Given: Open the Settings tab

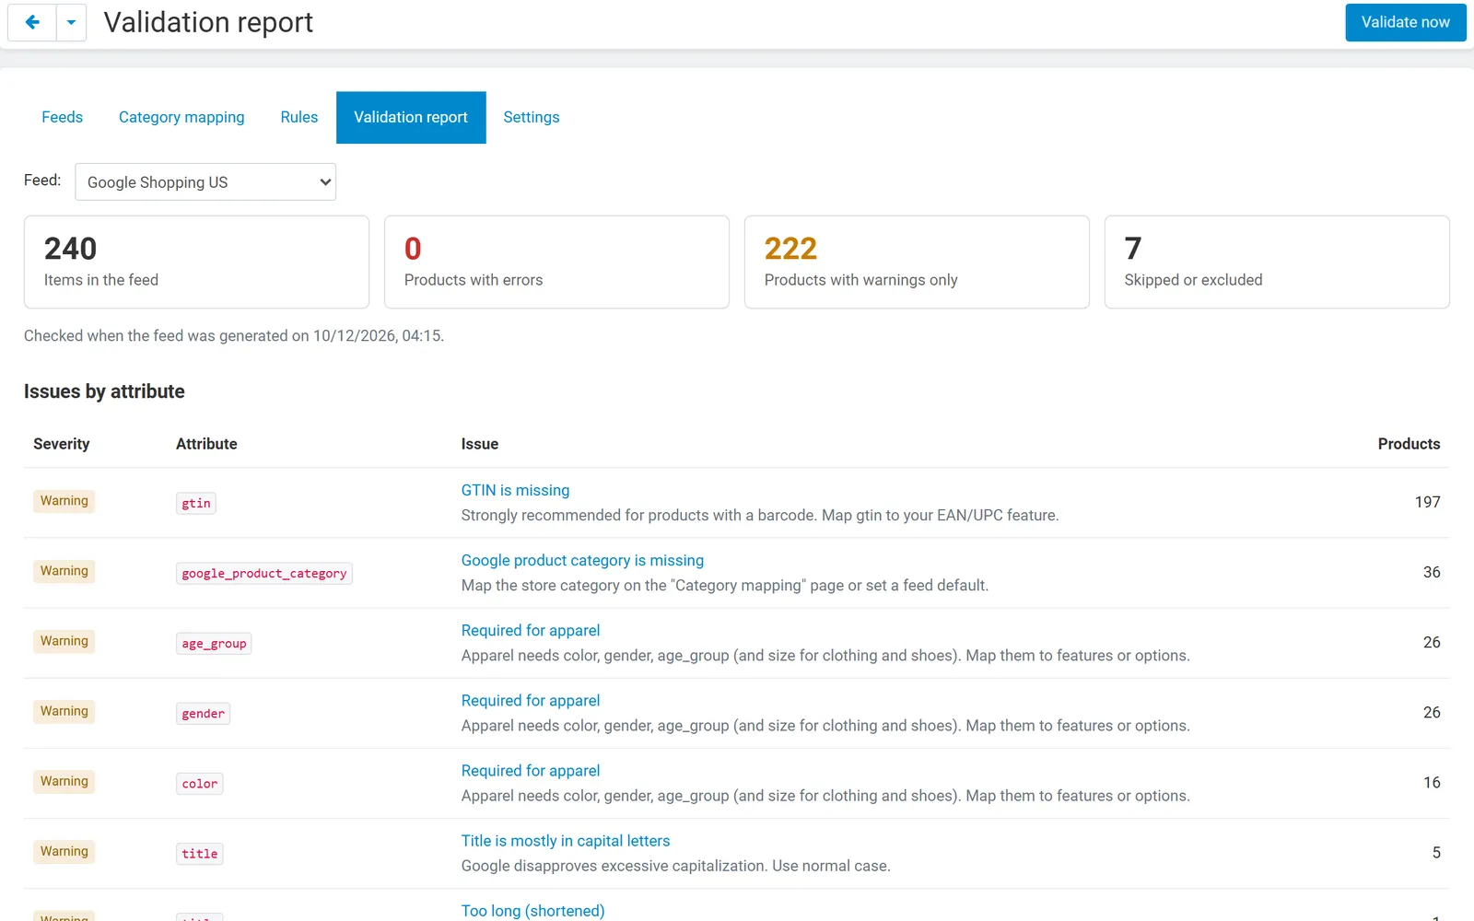Looking at the screenshot, I should pyautogui.click(x=532, y=117).
